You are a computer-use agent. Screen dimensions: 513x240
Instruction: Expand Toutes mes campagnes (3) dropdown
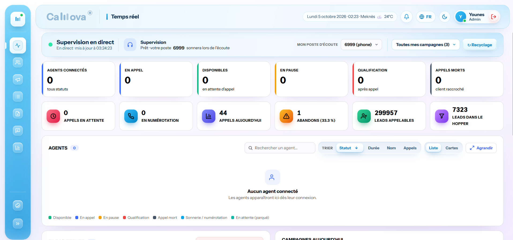click(425, 45)
